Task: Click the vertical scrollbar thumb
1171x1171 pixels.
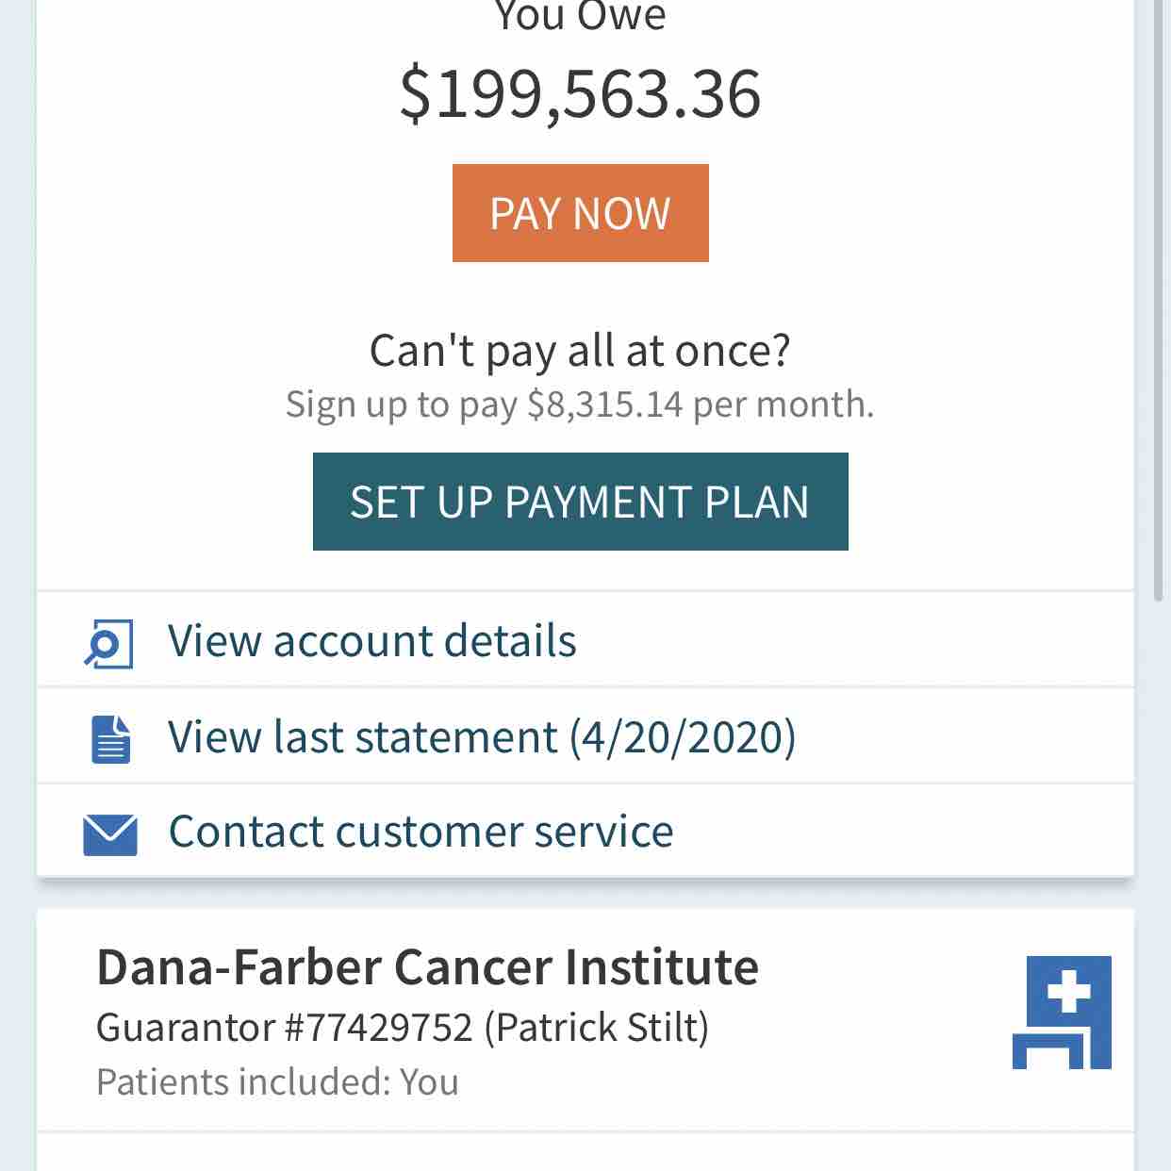Action: coord(1159,302)
